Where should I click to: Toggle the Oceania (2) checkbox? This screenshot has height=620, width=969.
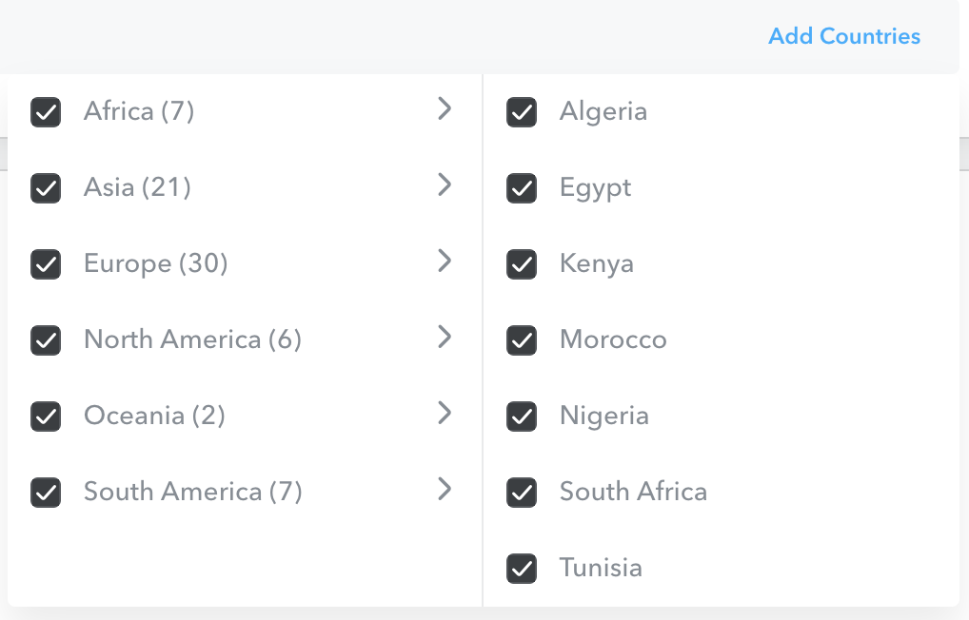point(46,417)
